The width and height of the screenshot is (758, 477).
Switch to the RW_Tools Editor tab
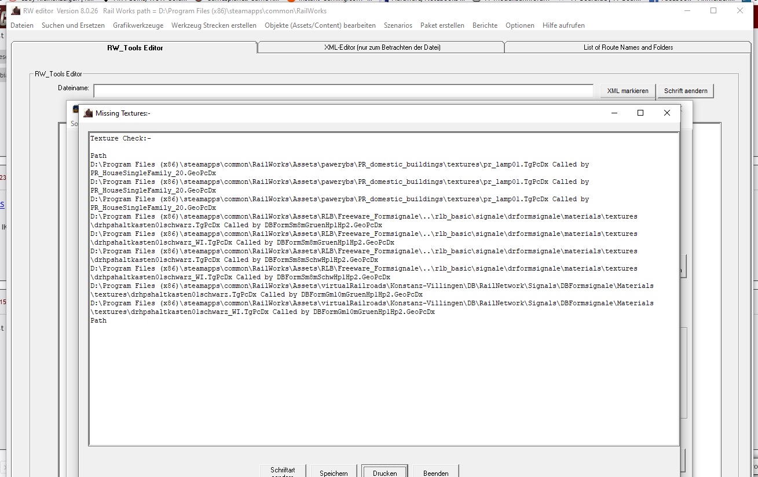[134, 47]
